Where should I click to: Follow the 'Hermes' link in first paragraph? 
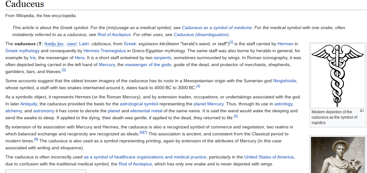click(x=285, y=44)
